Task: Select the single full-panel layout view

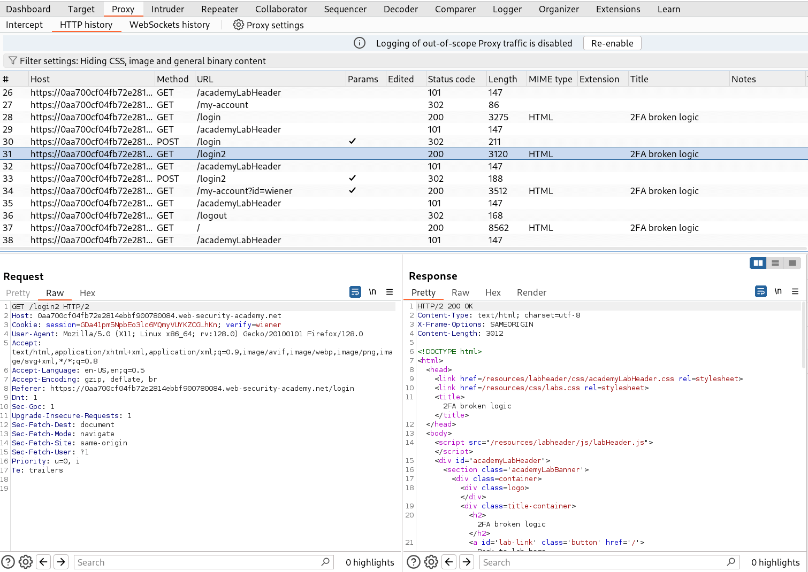Action: coord(792,262)
